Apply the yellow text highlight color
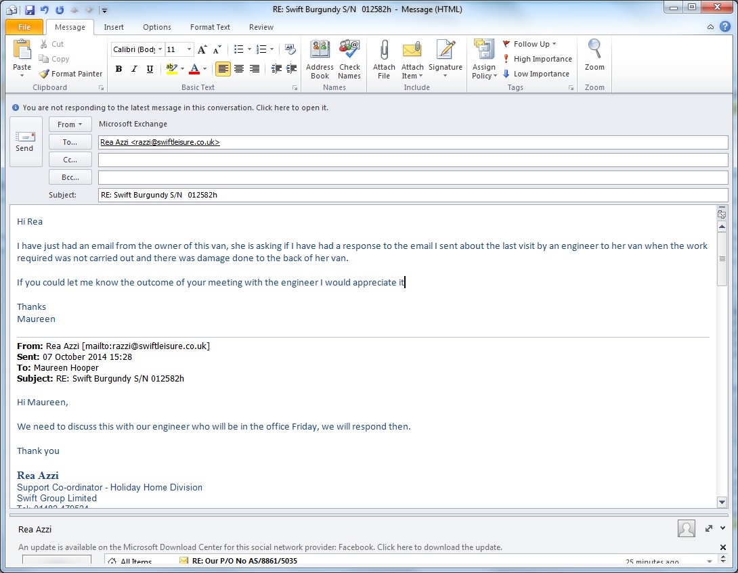Viewport: 738px width, 573px height. (171, 69)
